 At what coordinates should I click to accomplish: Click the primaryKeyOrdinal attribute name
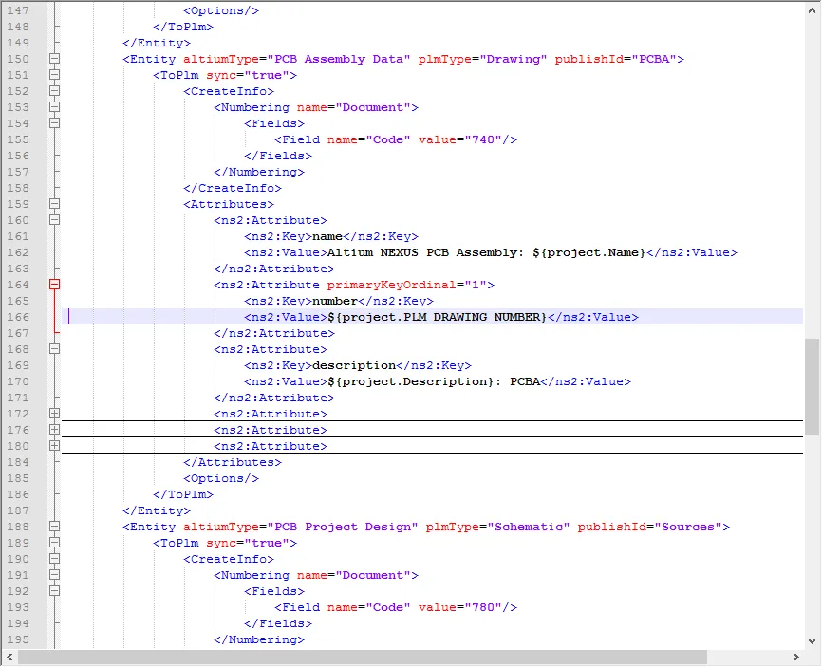[392, 285]
